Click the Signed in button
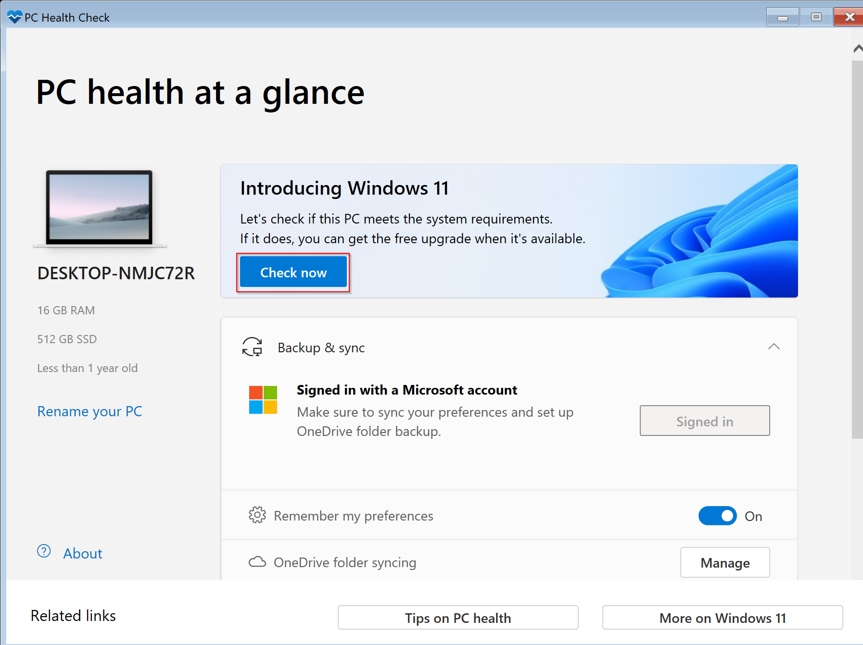 pos(704,421)
